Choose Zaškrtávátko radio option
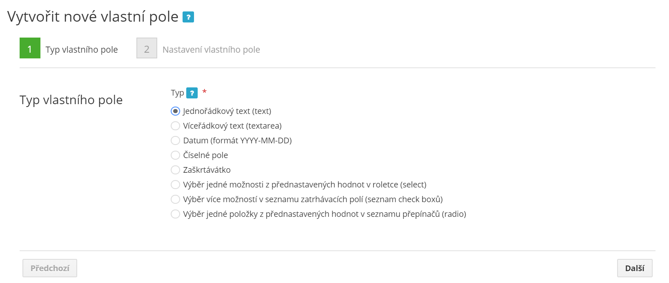Image resolution: width=669 pixels, height=283 pixels. [175, 170]
